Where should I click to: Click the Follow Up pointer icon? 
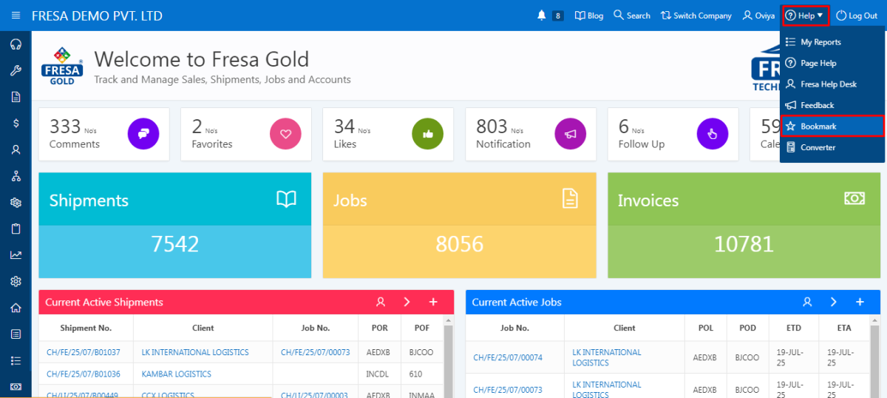pyautogui.click(x=713, y=134)
